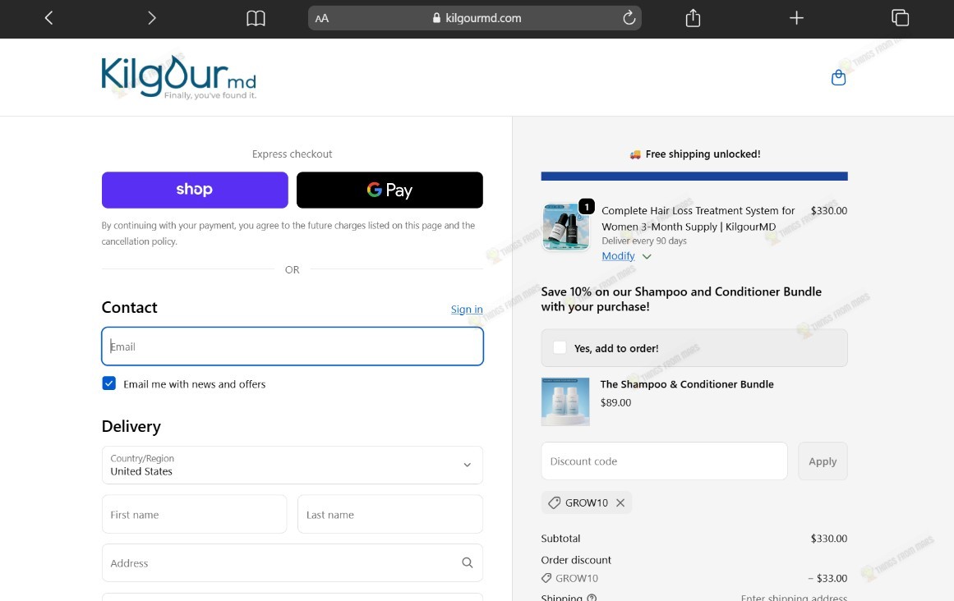
Task: Expand the chevron next to Modify
Action: point(647,256)
